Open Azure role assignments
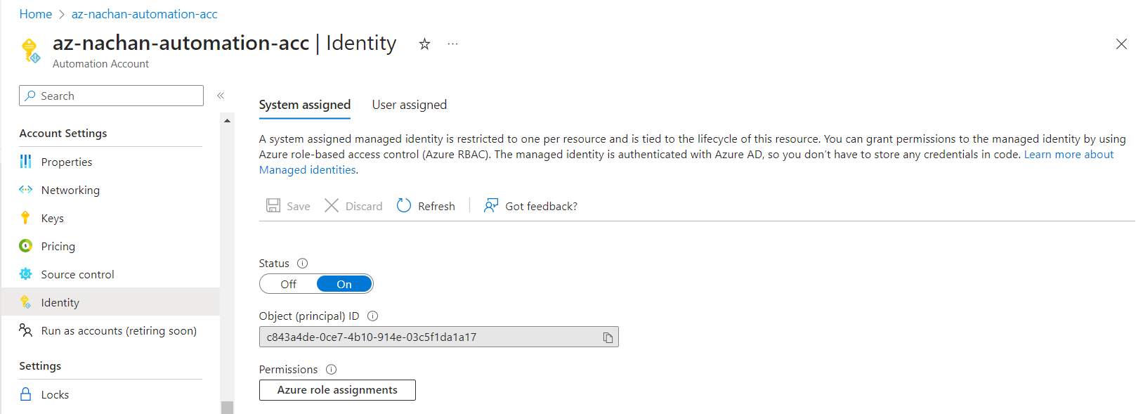Screen dimensions: 1143x414 [x=337, y=390]
